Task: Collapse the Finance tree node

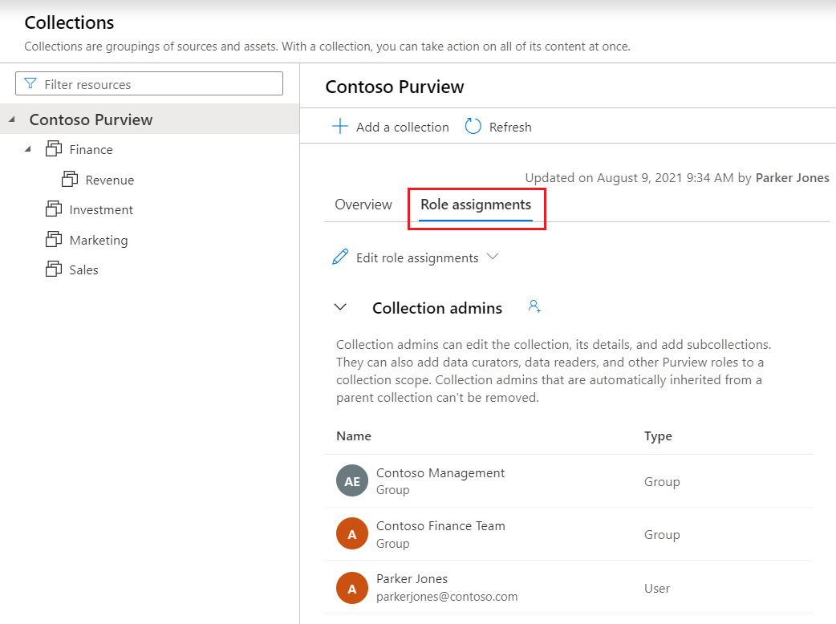Action: (x=30, y=149)
